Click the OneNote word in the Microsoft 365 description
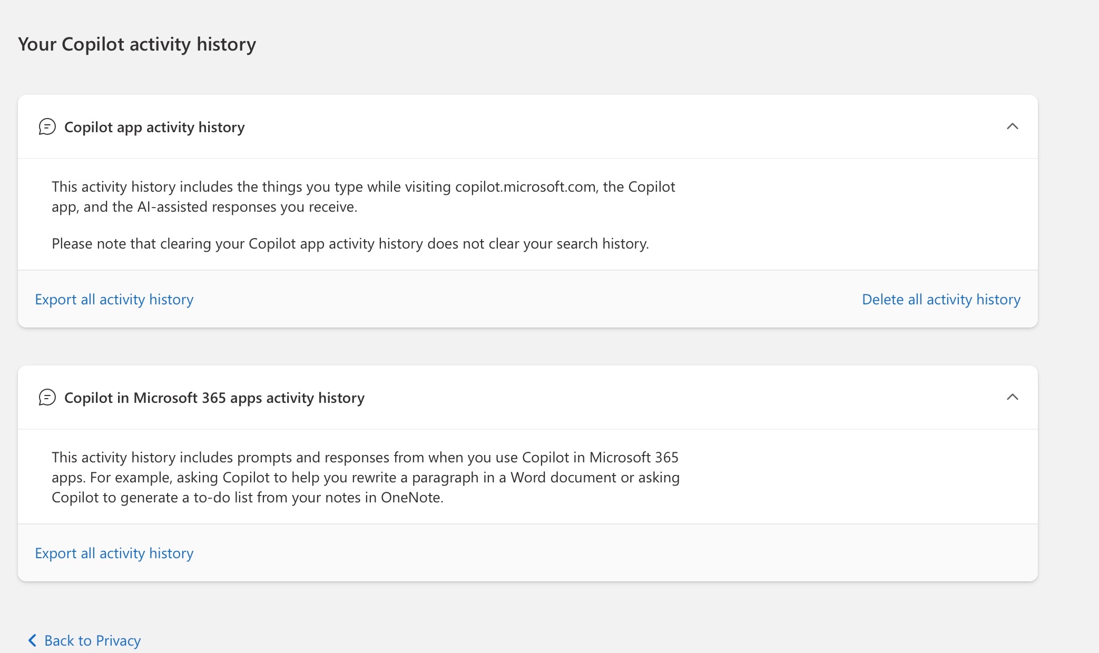The image size is (1099, 653). 410,498
